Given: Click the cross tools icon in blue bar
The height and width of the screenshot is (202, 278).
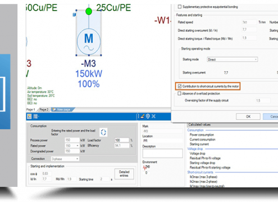Looking at the screenshot, I should coord(153,116).
